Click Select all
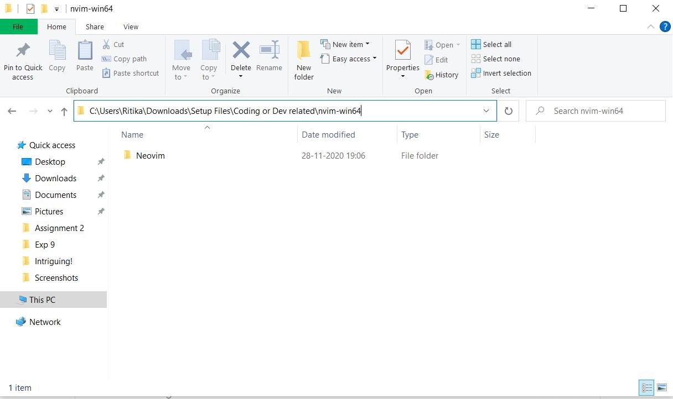This screenshot has height=399, width=673. click(x=491, y=44)
